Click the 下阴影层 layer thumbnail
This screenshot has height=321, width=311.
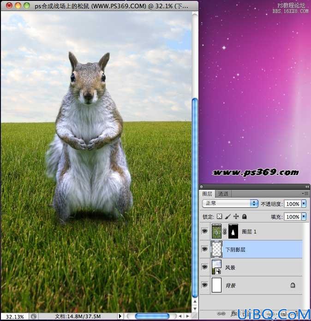coord(216,249)
